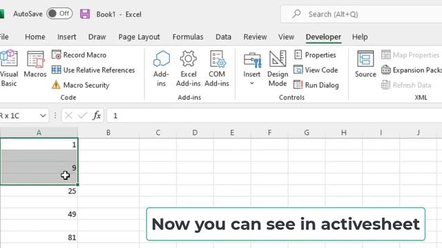Image resolution: width=442 pixels, height=248 pixels.
Task: Select column F header
Action: click(x=269, y=132)
